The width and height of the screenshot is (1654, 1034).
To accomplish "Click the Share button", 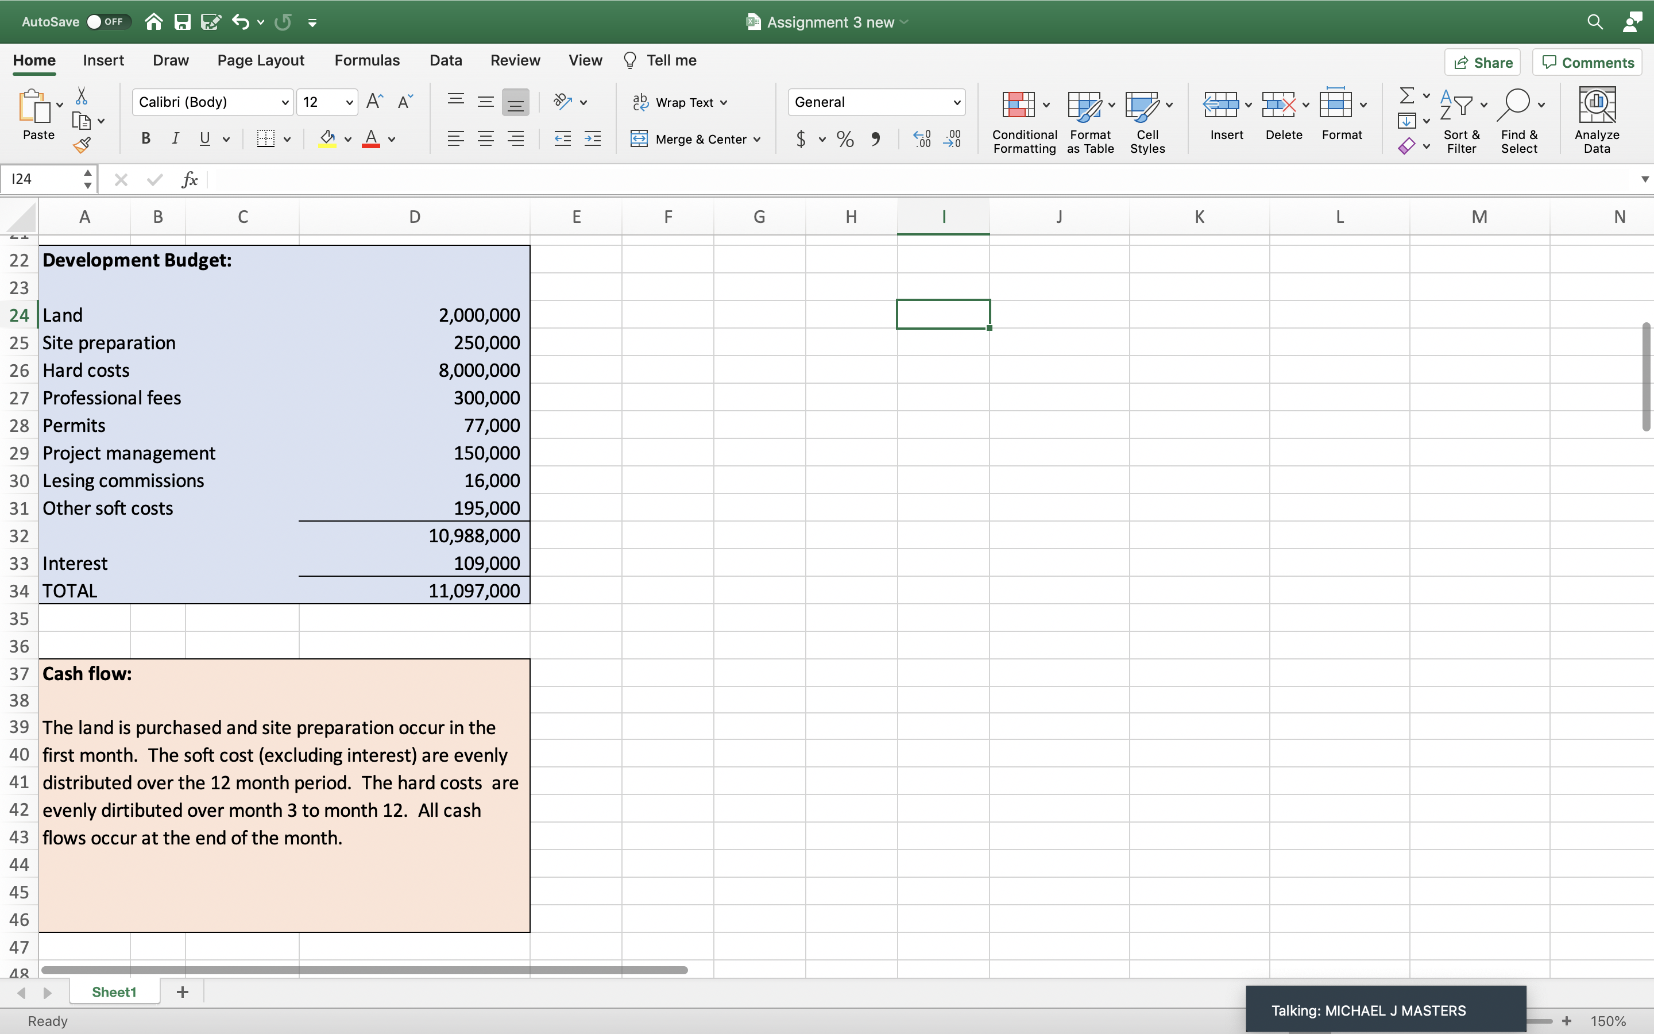I will [1482, 62].
